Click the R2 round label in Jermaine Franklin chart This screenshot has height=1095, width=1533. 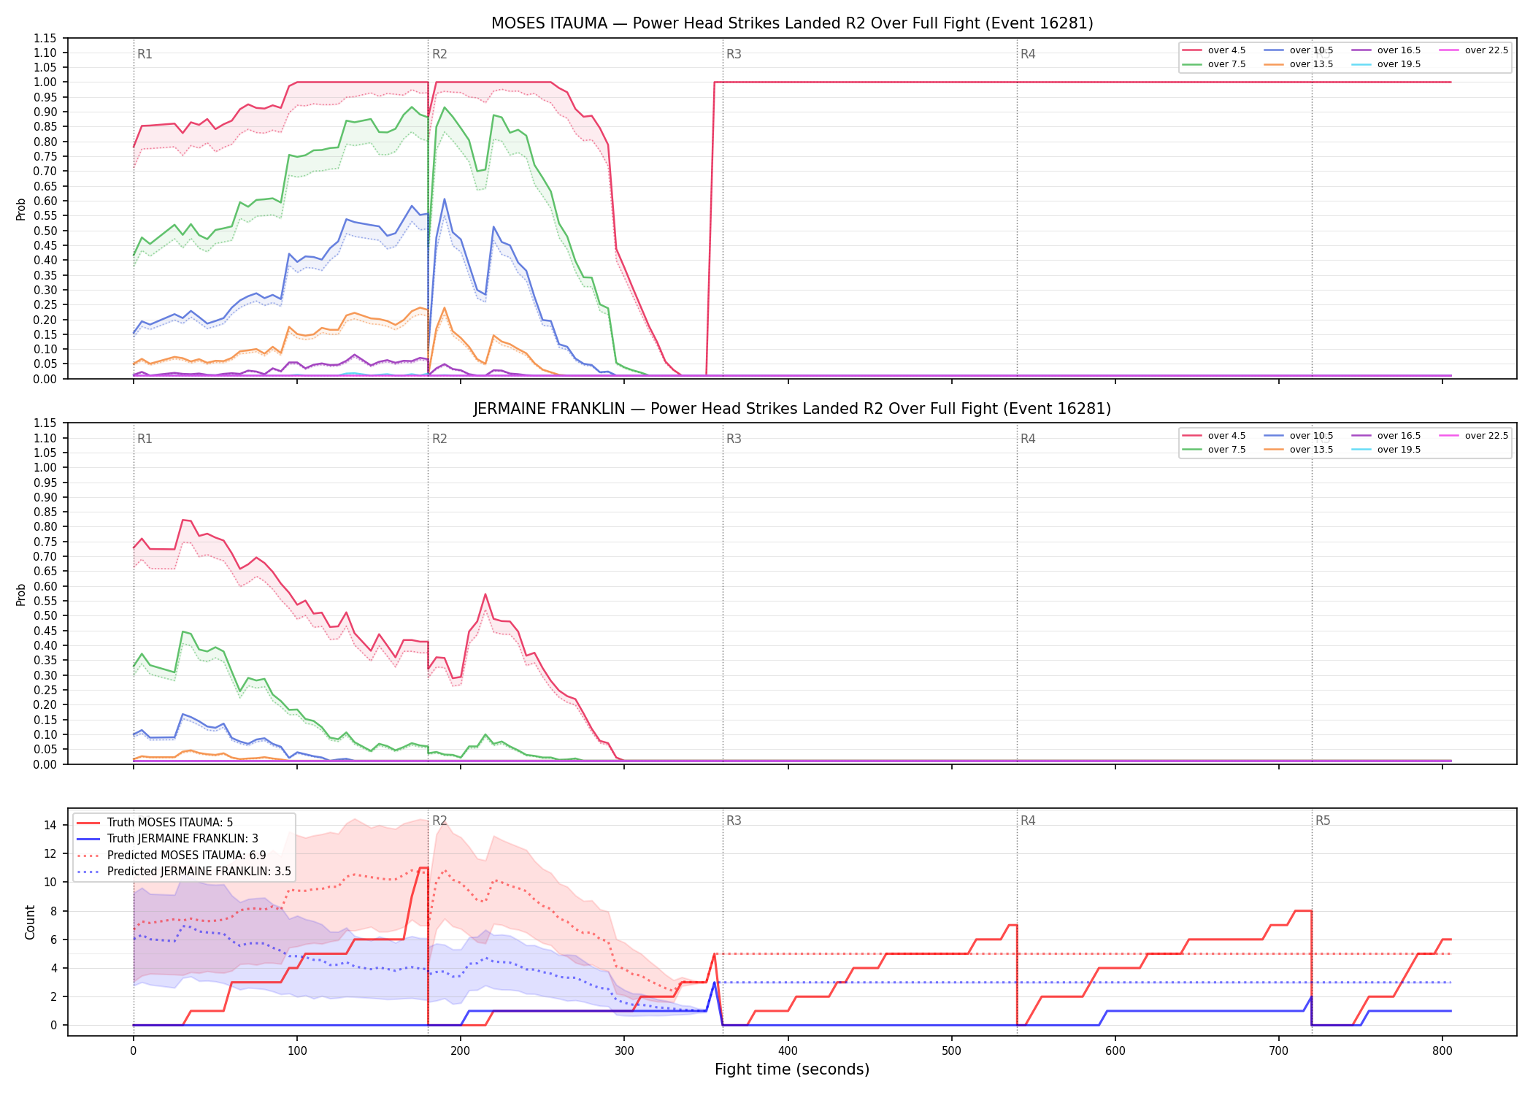coord(439,439)
